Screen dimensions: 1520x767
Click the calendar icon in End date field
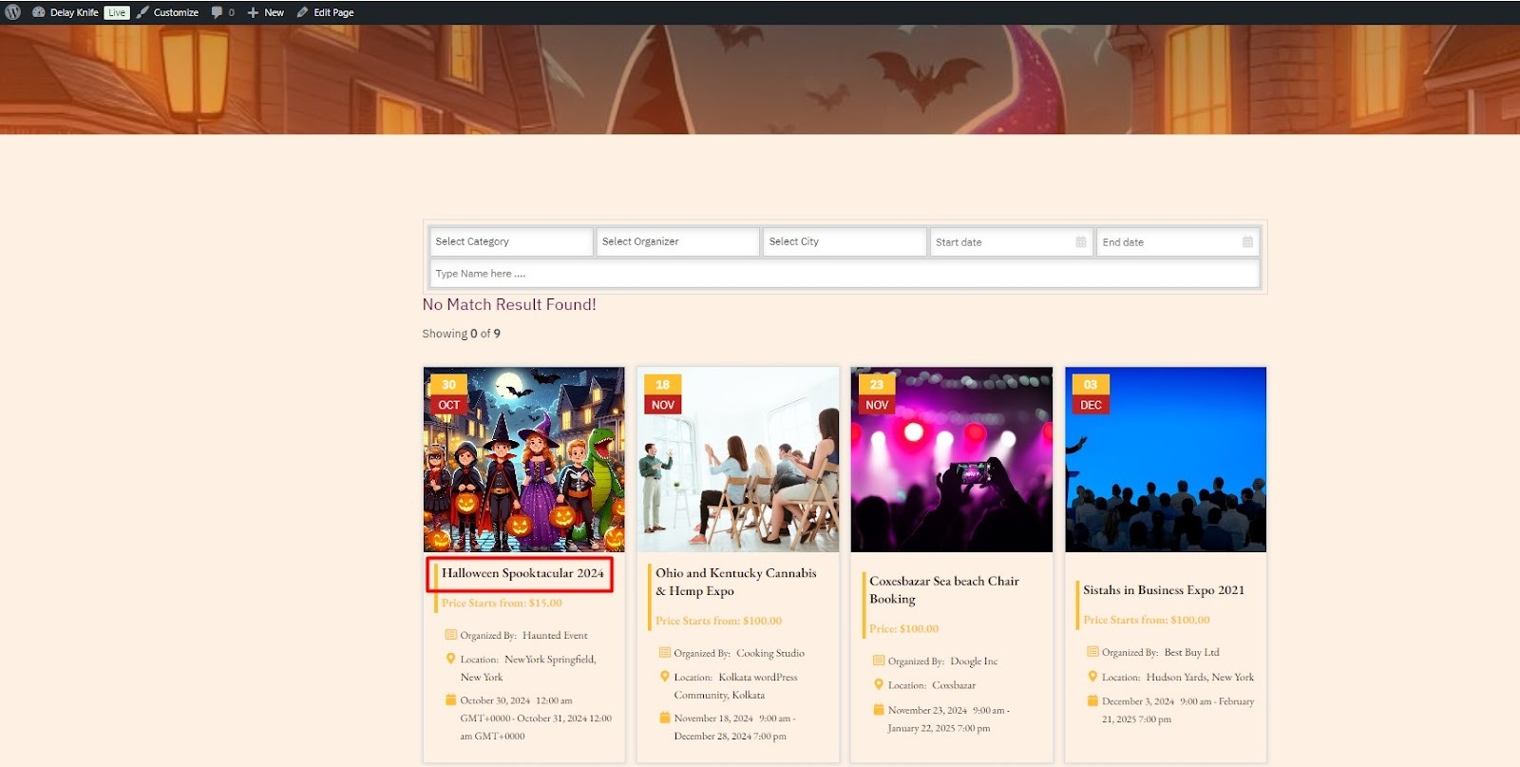1247,242
